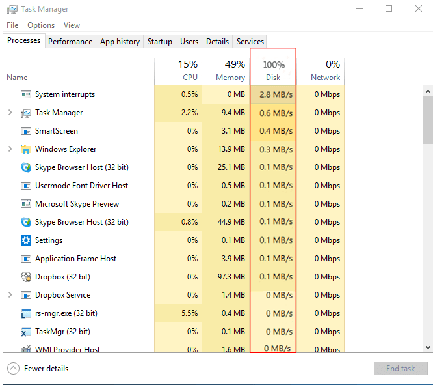This screenshot has height=385, width=433.
Task: Click the Settings gear process icon
Action: pyautogui.click(x=26, y=240)
